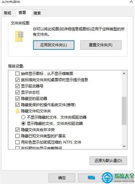Click the scrollbar thumb in advanced settings
Screen dimensions: 135x184
[x=124, y=111]
